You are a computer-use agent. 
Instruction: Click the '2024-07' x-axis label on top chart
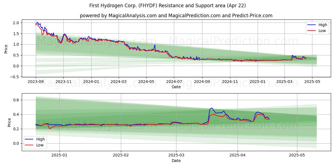pyautogui.click(x=174, y=82)
